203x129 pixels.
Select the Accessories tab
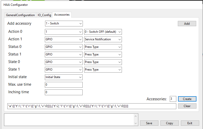coord(62,15)
